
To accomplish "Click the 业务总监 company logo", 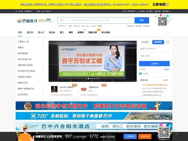I will [x=54, y=89].
